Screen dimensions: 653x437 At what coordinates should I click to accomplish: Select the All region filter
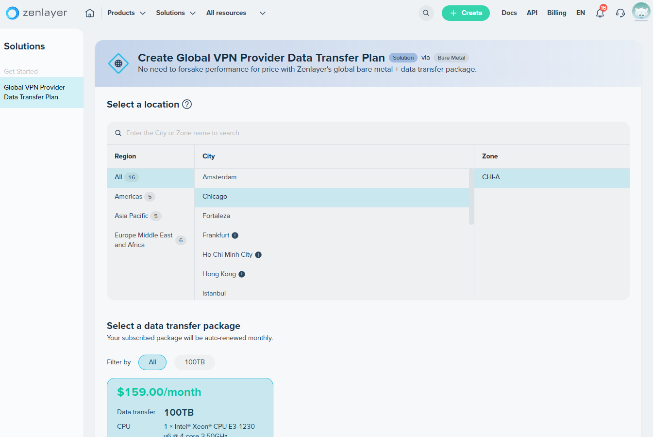(x=151, y=177)
